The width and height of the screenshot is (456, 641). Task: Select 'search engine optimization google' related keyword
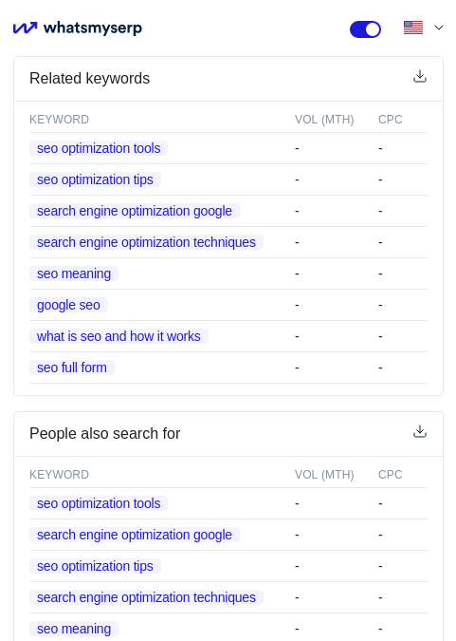coord(135,211)
